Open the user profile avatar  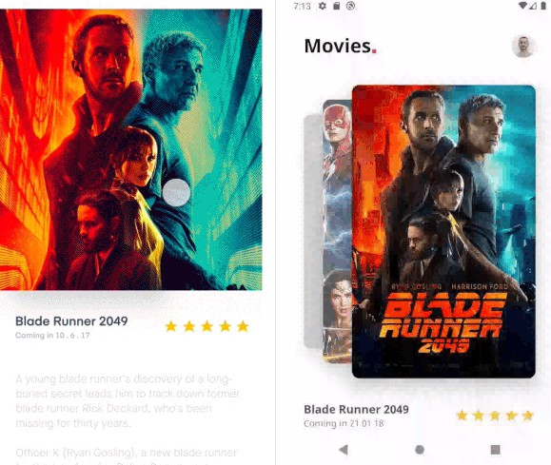523,47
